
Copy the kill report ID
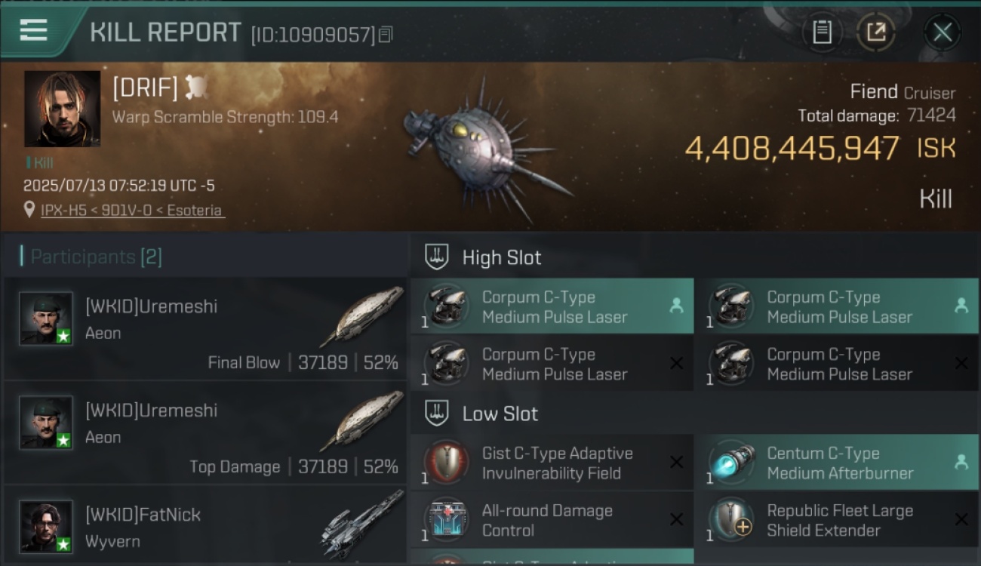point(386,35)
